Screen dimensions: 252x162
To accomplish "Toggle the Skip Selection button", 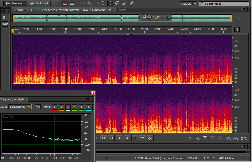I will point(150,138).
